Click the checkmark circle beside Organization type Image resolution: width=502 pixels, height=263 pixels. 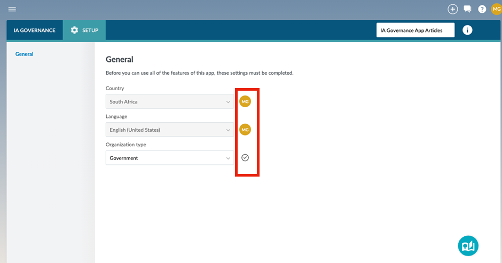click(x=245, y=158)
